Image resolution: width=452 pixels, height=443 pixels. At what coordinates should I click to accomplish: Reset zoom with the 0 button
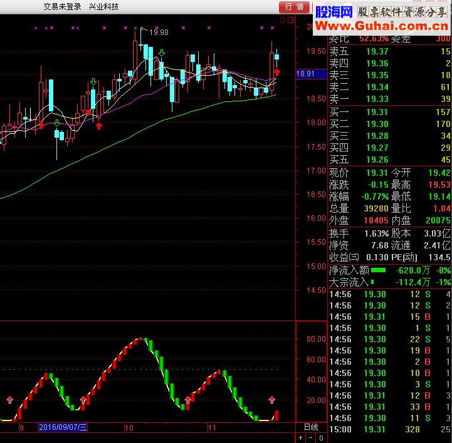click(x=321, y=438)
